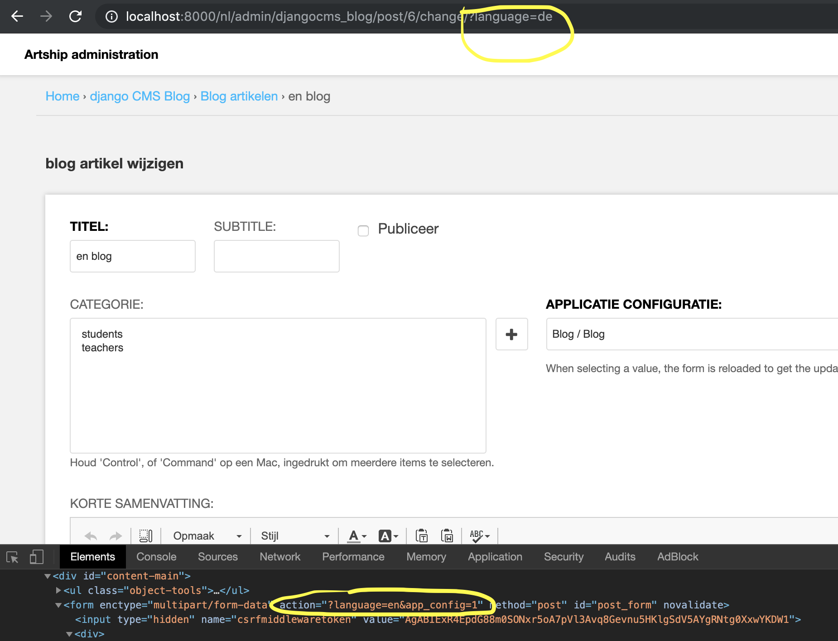Open the Memory DevTools tab

pos(426,557)
